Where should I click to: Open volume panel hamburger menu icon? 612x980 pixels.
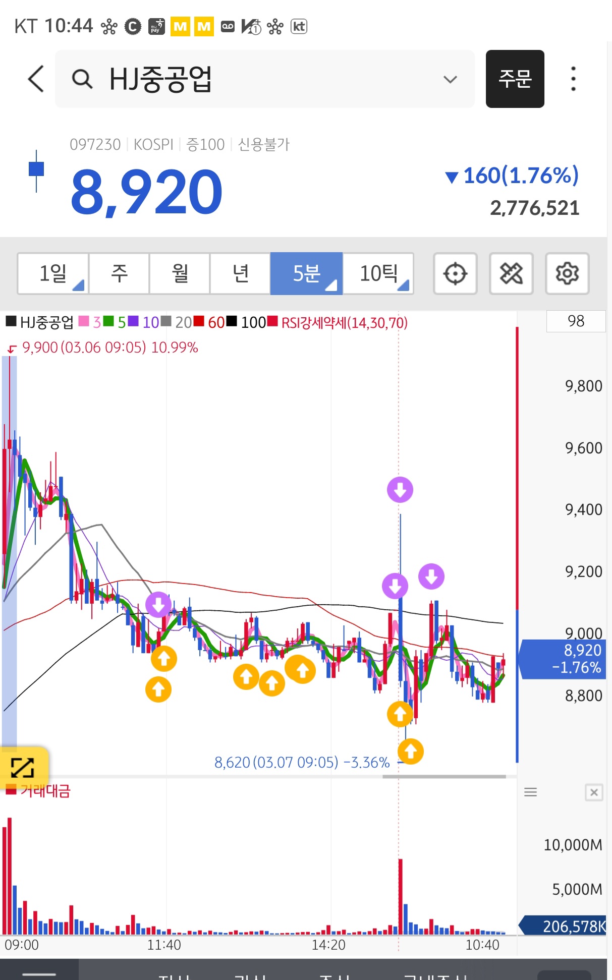530,792
